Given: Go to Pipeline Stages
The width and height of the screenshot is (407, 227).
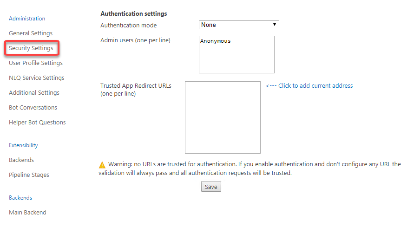Looking at the screenshot, I should (29, 175).
